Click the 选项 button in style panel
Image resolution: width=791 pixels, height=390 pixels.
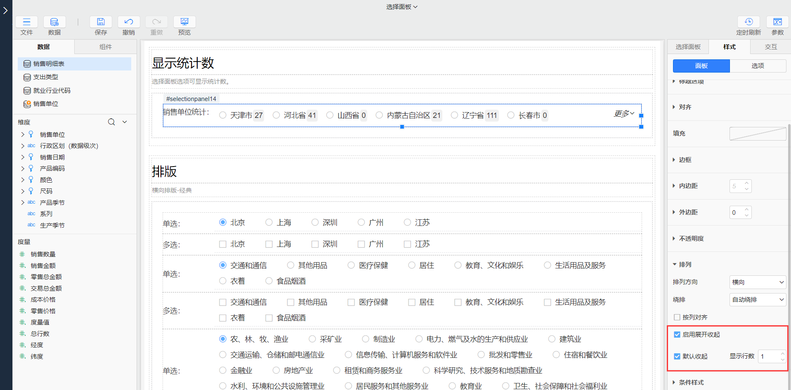[x=758, y=66]
